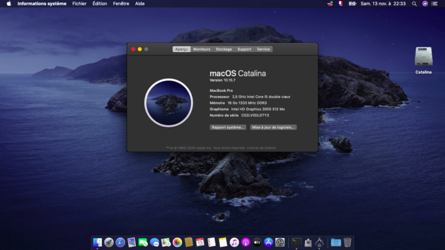Switch to the Stockage tab
The width and height of the screenshot is (445, 250).
tap(224, 49)
